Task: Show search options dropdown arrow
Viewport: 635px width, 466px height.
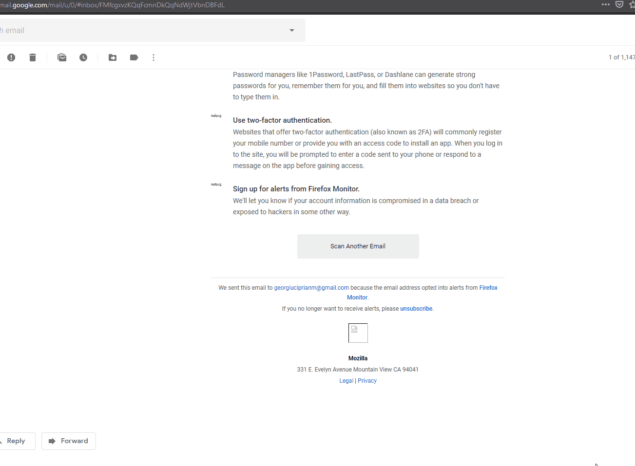Action: (x=292, y=30)
